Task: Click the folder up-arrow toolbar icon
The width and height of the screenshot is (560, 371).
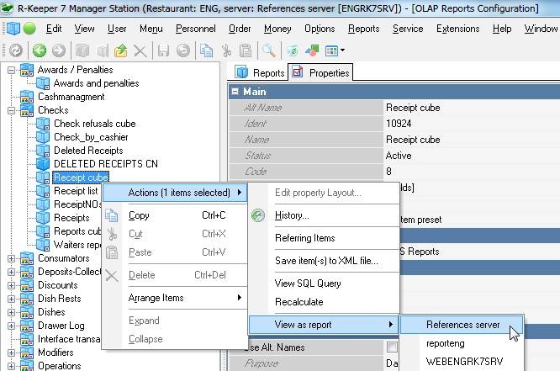Action: [x=120, y=50]
